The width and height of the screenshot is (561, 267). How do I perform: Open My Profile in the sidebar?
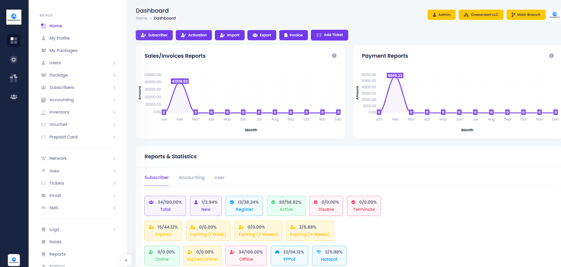59,38
